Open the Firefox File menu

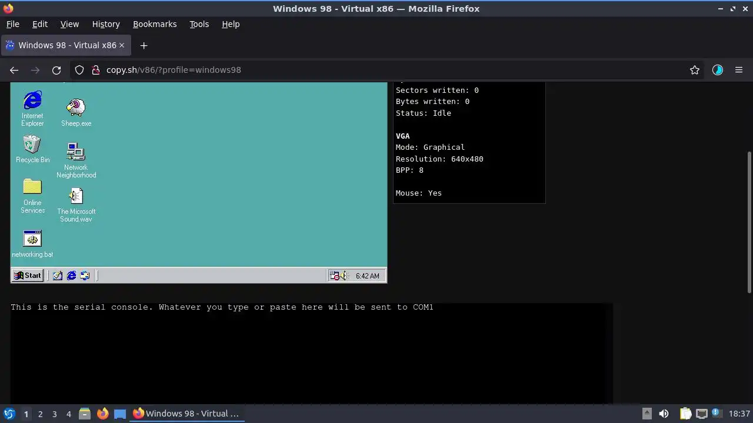(12, 24)
